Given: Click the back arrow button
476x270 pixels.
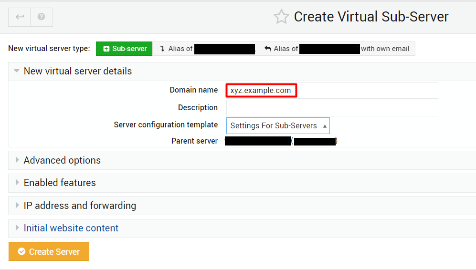Looking at the screenshot, I should (20, 17).
